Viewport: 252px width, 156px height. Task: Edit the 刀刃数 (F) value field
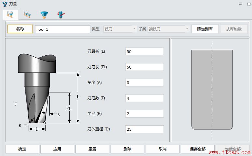coord(144,98)
